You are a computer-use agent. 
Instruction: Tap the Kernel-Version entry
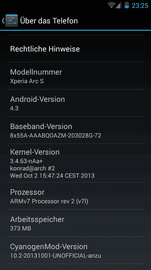[75, 163]
